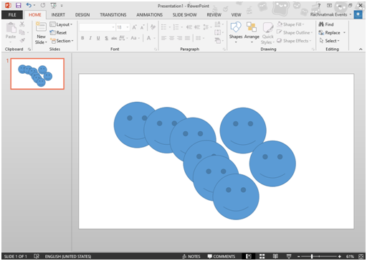Screen dimensions: 367x261
Task: Open the Section dropdown
Action: [x=62, y=41]
